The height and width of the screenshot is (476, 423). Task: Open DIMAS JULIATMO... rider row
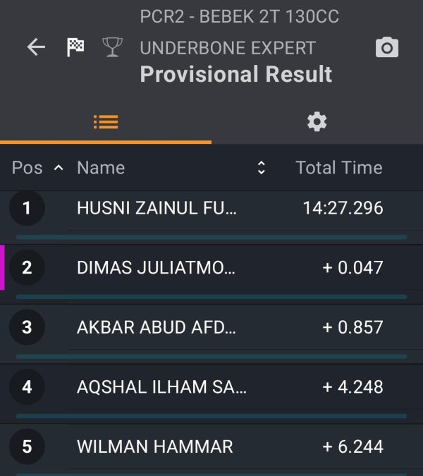[211, 267]
